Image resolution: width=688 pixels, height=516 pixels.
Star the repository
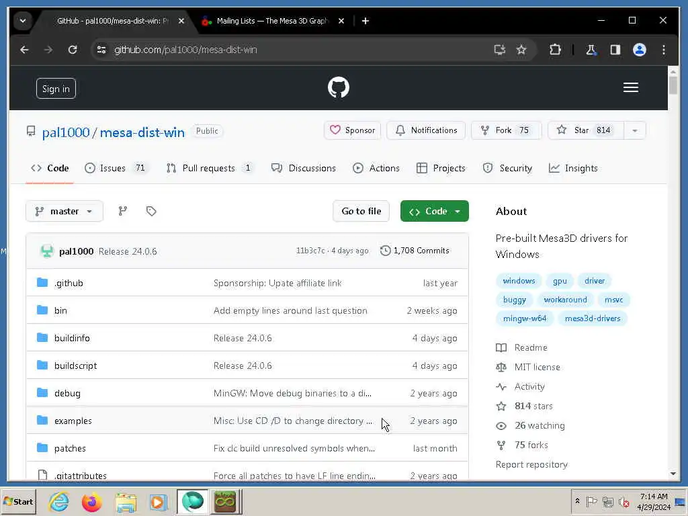586,130
